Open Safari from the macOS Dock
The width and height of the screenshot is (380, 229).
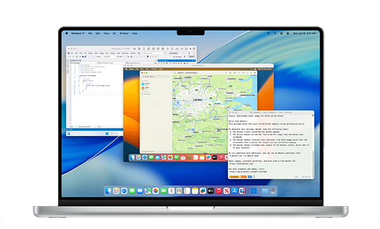[124, 191]
